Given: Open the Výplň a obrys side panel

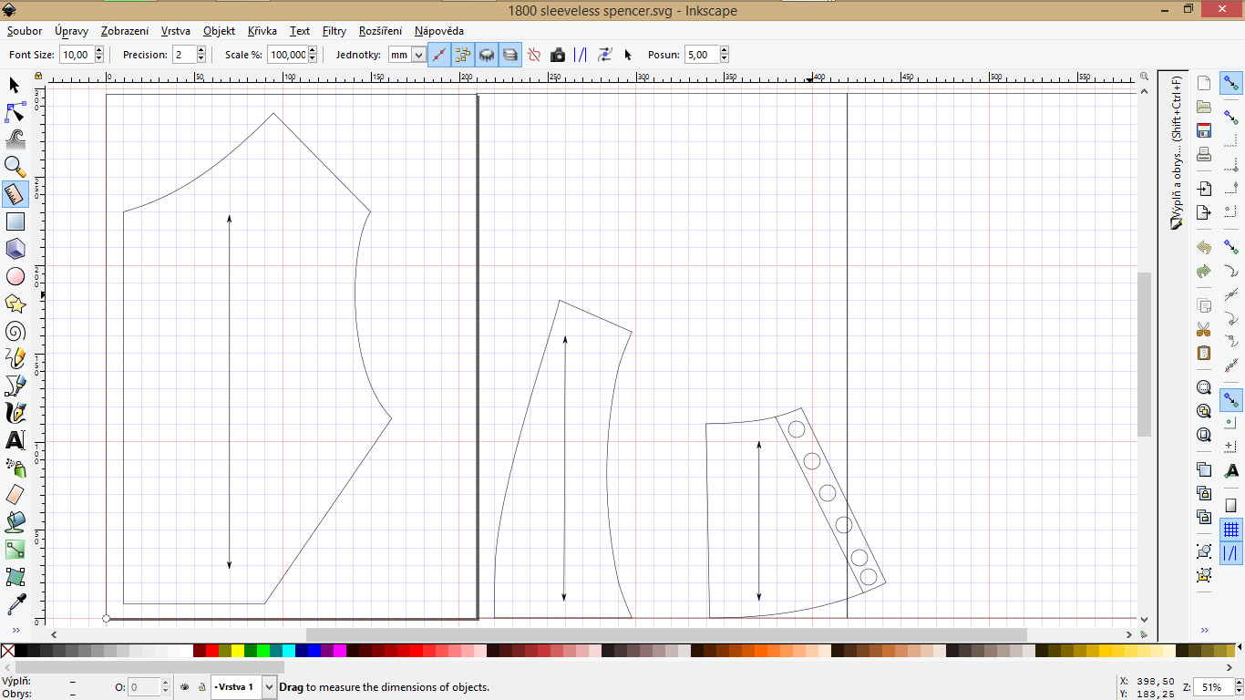Looking at the screenshot, I should point(1175,164).
